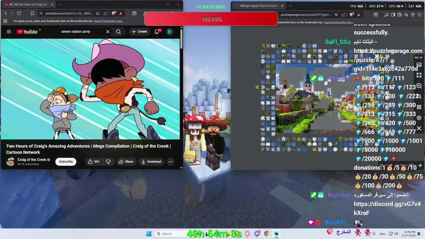Click the youtube.com address bar
Image resolution: width=425 pixels, height=239 pixels.
click(x=70, y=13)
